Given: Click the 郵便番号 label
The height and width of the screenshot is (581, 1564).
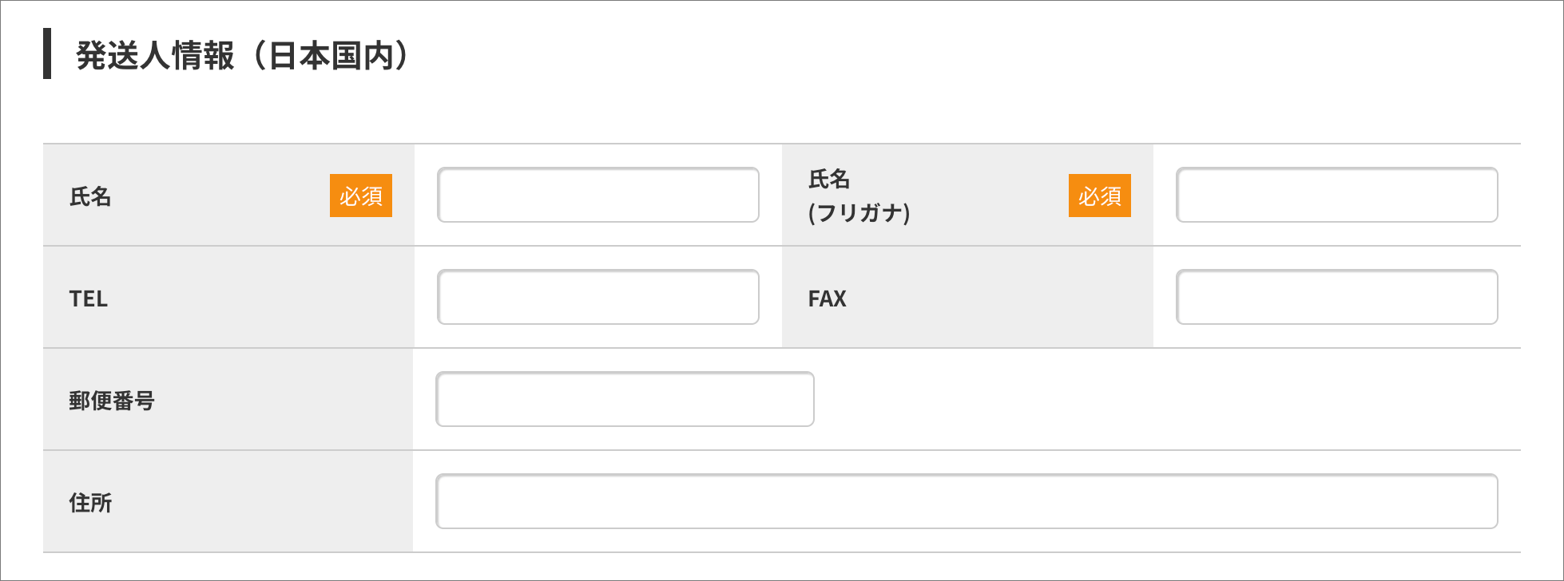Looking at the screenshot, I should [x=112, y=401].
